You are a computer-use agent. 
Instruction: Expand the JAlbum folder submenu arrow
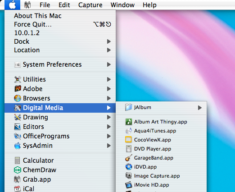click(x=200, y=108)
